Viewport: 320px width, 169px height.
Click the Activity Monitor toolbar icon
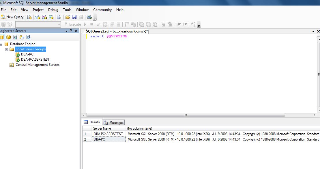(x=89, y=17)
